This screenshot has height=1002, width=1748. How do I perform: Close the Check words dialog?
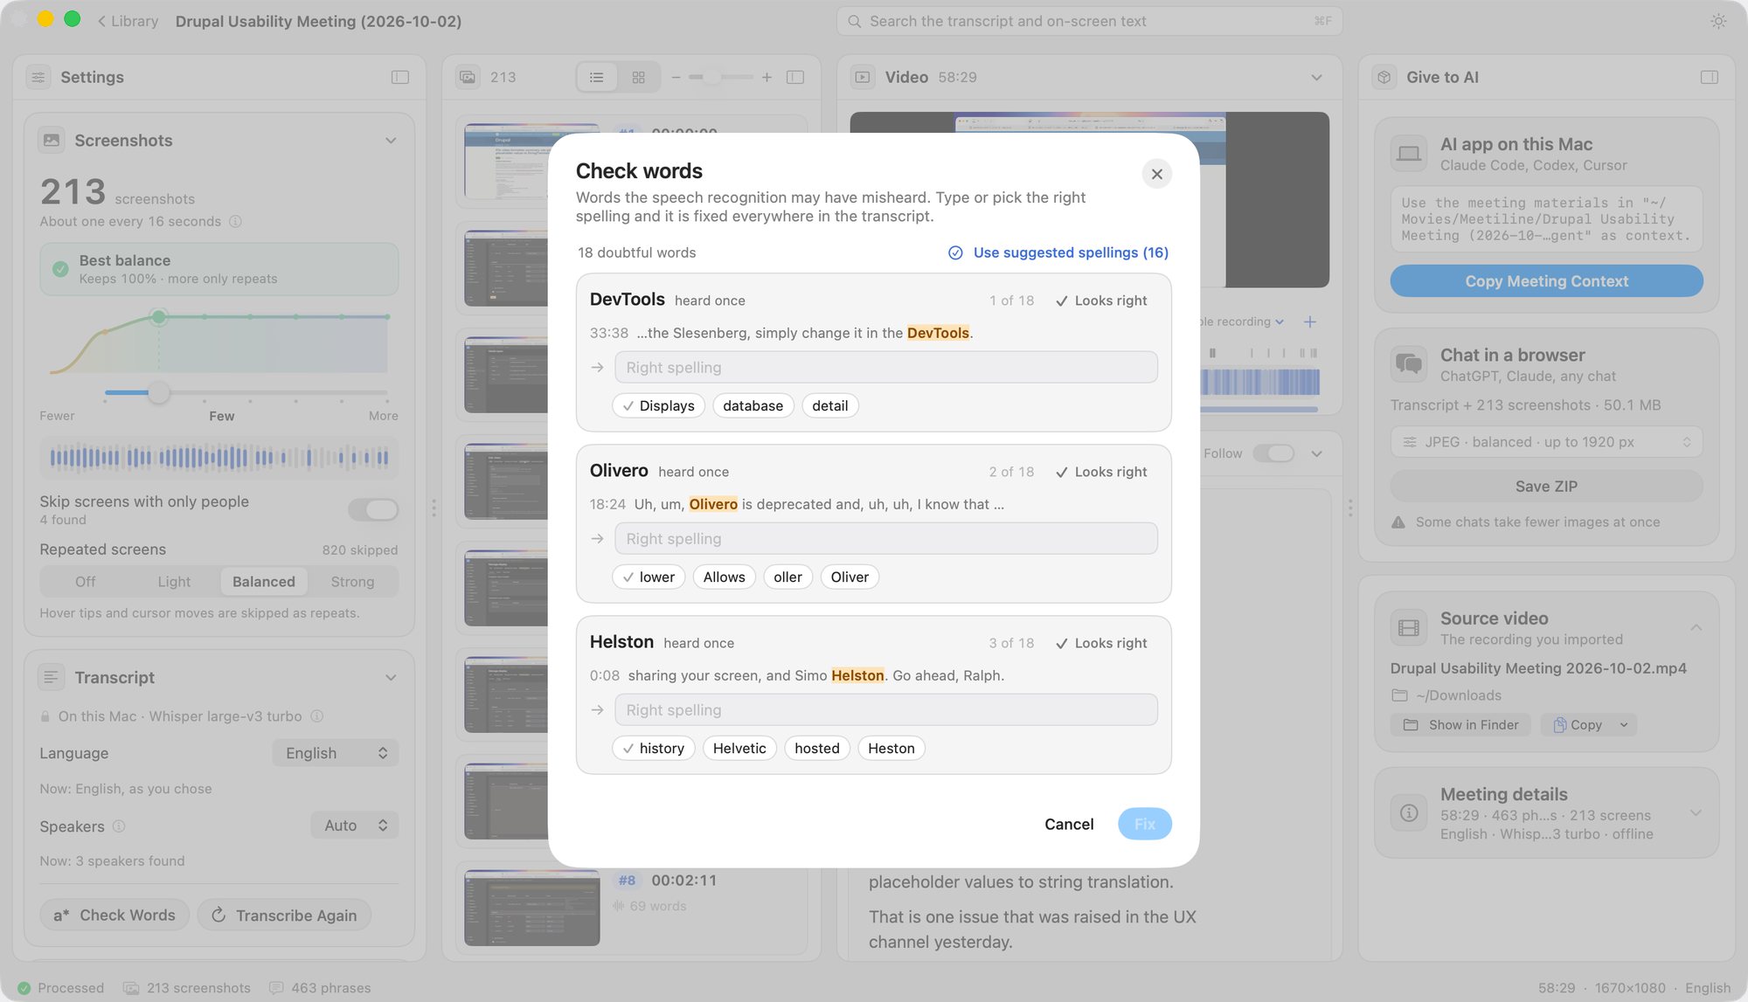tap(1156, 174)
